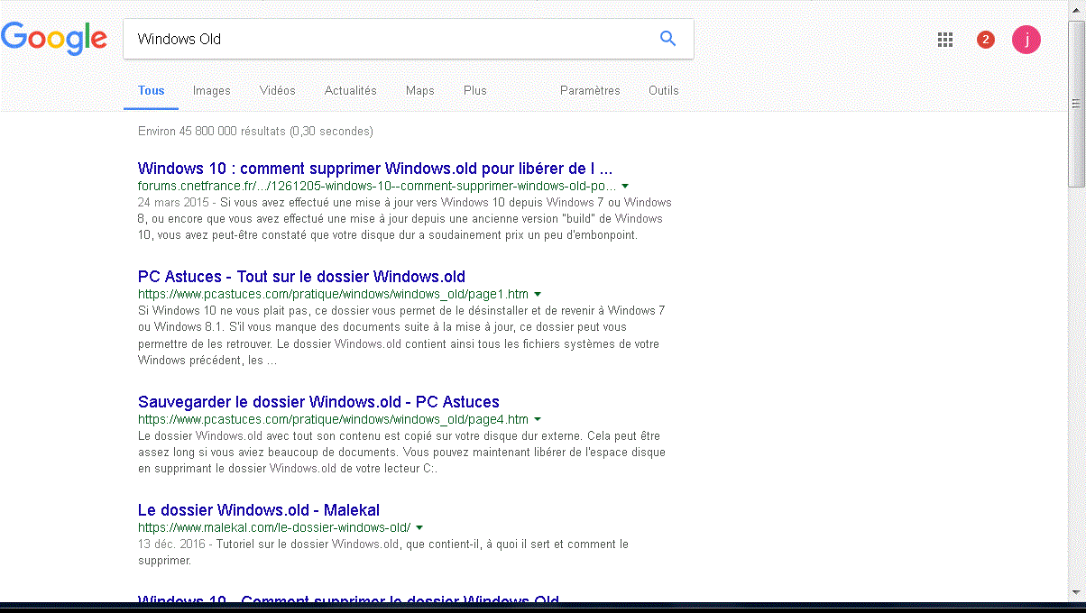The image size is (1086, 613).
Task: Click the blue search magnifier icon
Action: 667,38
